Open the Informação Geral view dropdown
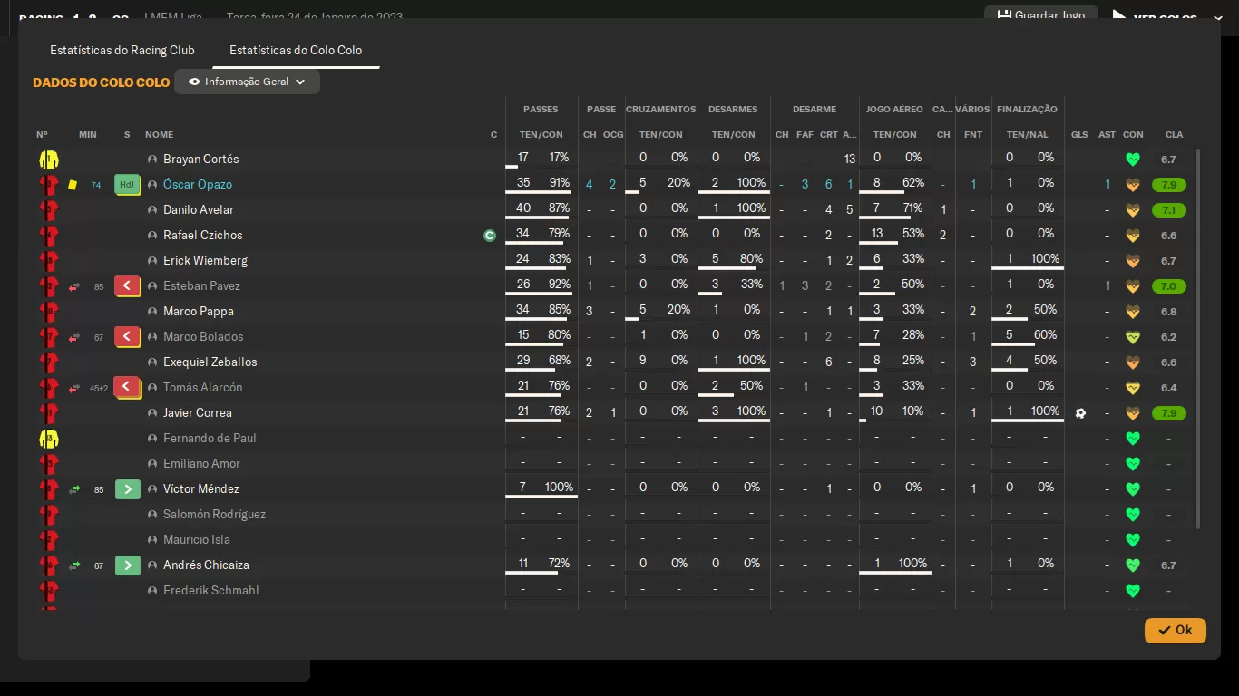 (247, 82)
